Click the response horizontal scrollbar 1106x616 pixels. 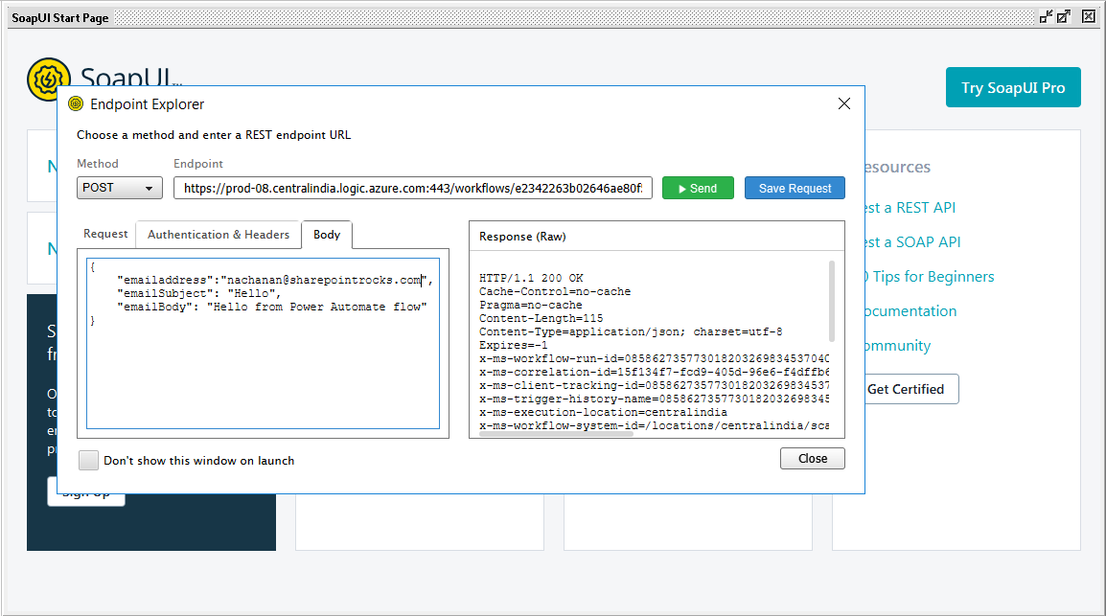point(556,433)
